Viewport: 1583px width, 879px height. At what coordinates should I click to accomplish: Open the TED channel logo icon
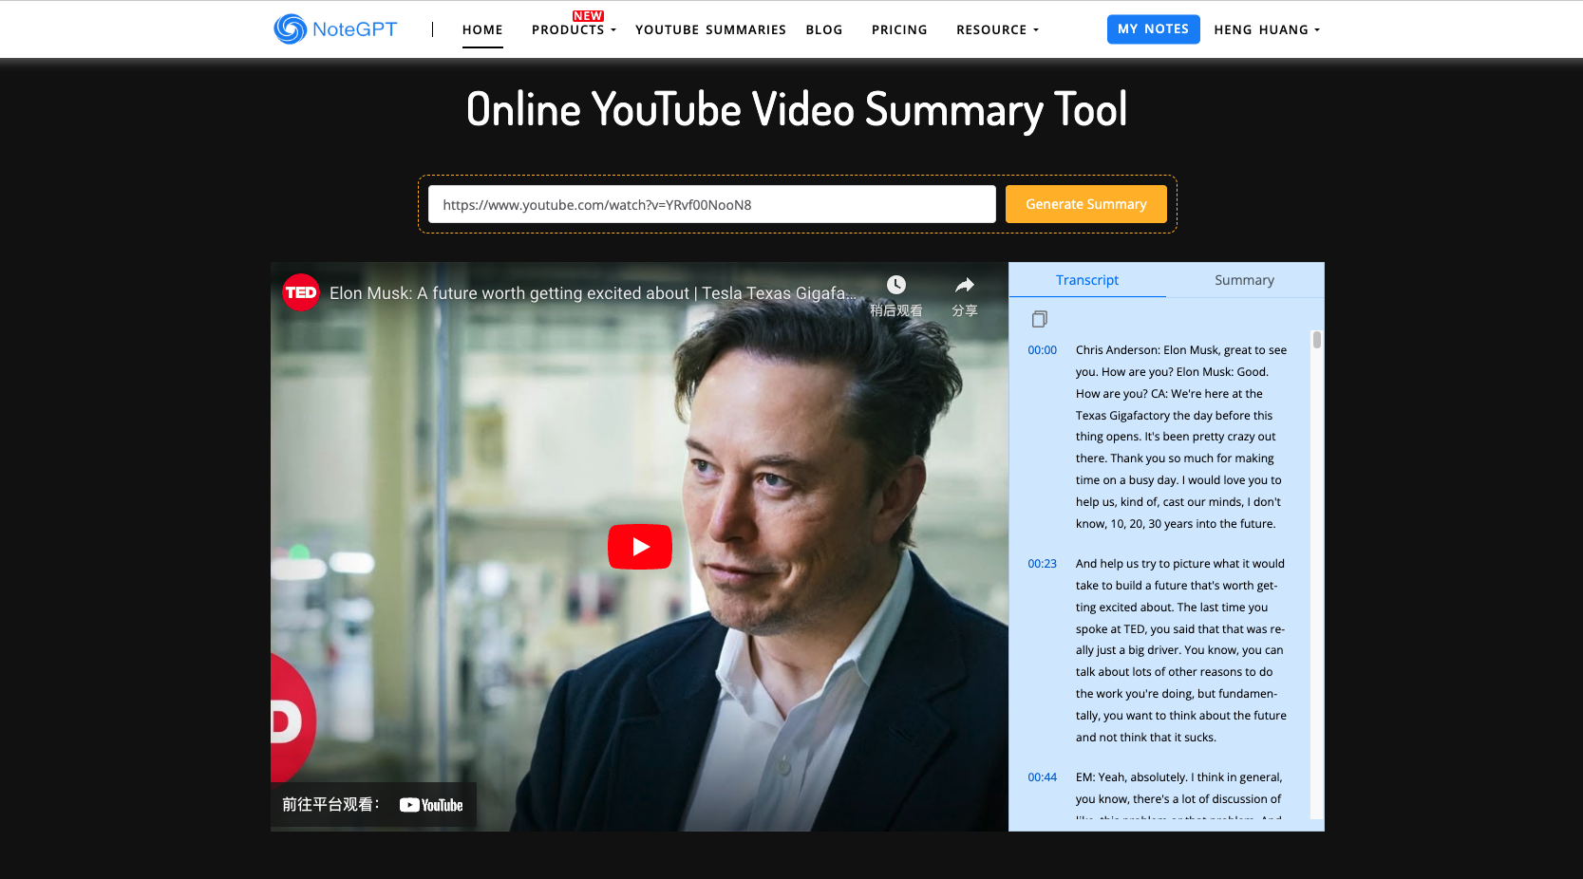click(x=301, y=292)
